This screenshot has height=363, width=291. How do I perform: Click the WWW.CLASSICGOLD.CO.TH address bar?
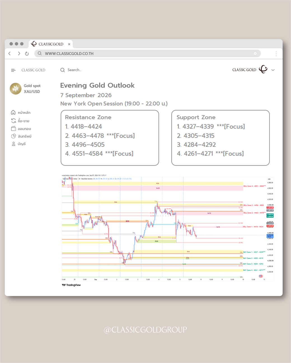click(147, 53)
